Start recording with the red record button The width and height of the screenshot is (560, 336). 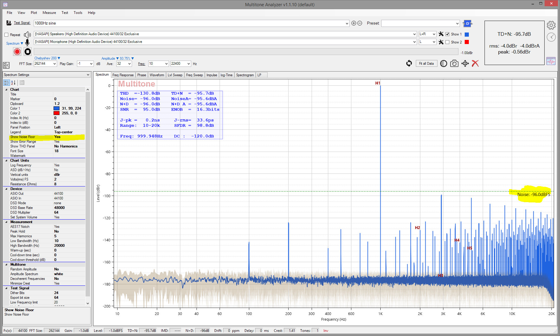(17, 52)
